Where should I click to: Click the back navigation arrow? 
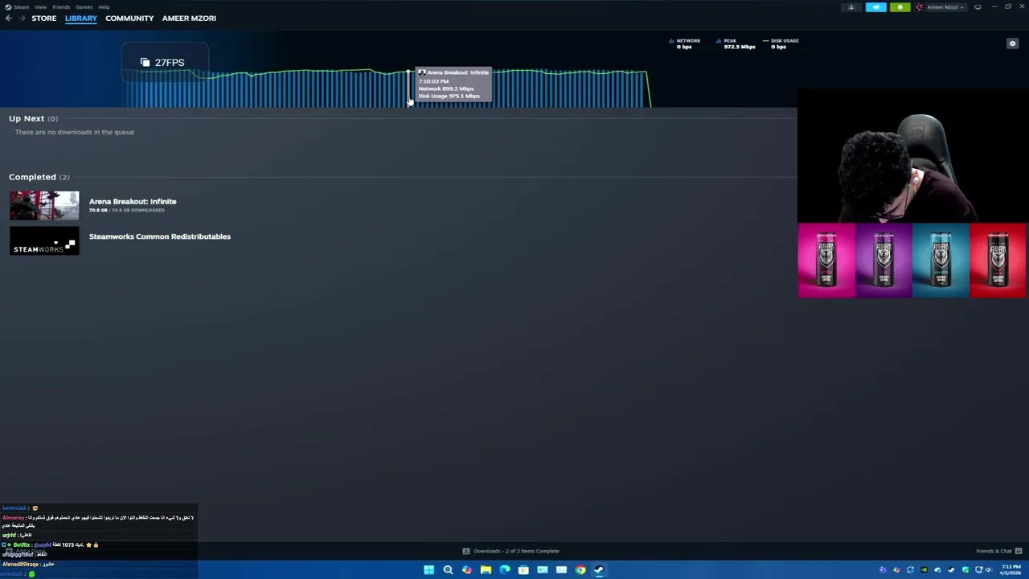click(8, 18)
